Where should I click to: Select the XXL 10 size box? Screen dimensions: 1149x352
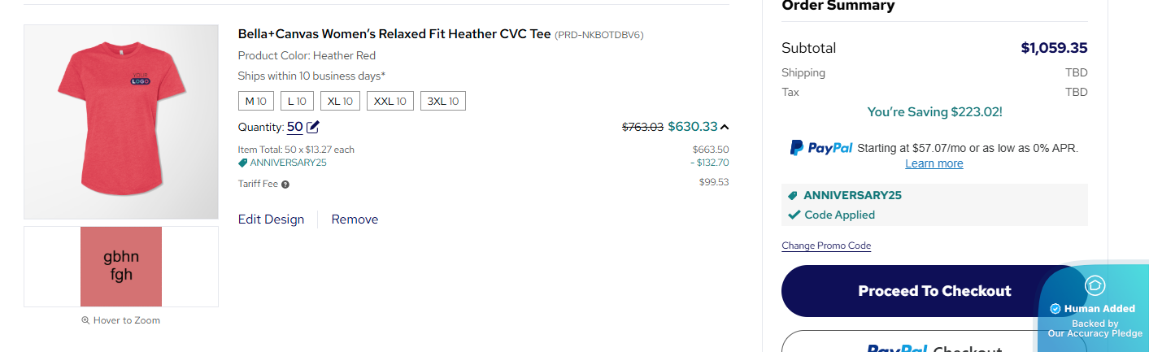[x=390, y=102]
